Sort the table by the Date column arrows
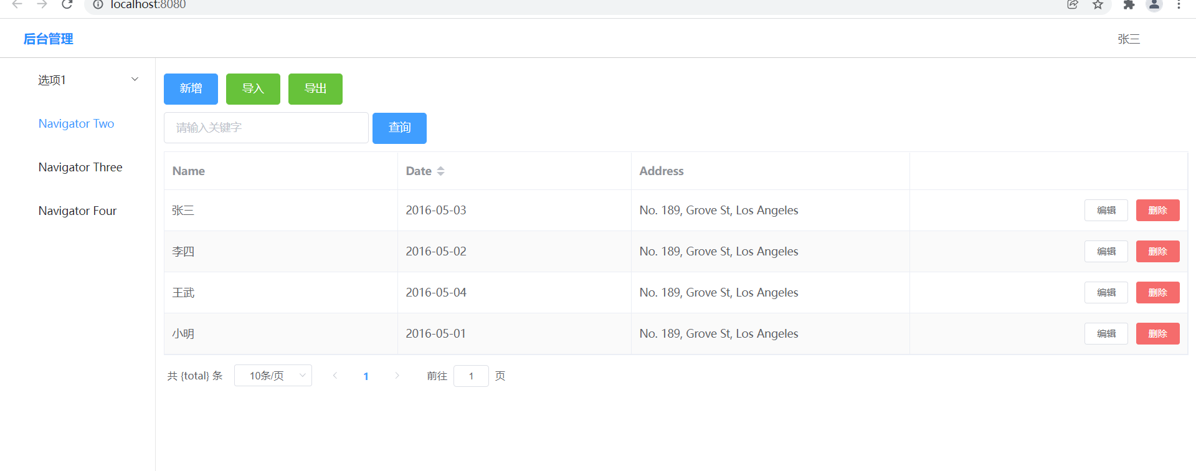This screenshot has width=1196, height=471. point(440,171)
